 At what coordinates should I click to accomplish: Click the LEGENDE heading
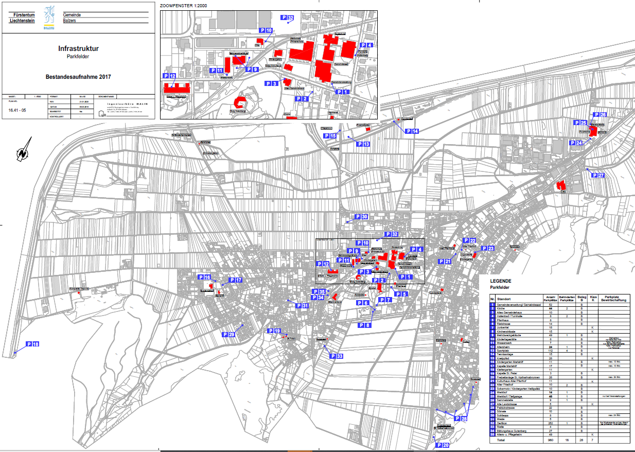coord(501,281)
